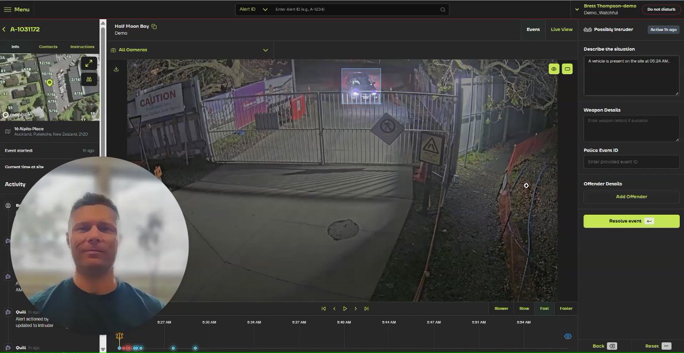Play the event video

tap(345, 309)
